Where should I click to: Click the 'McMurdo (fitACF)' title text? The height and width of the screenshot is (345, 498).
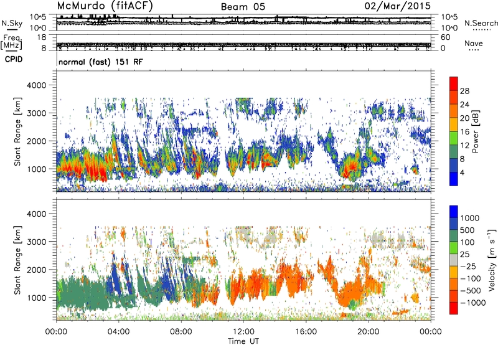click(105, 6)
